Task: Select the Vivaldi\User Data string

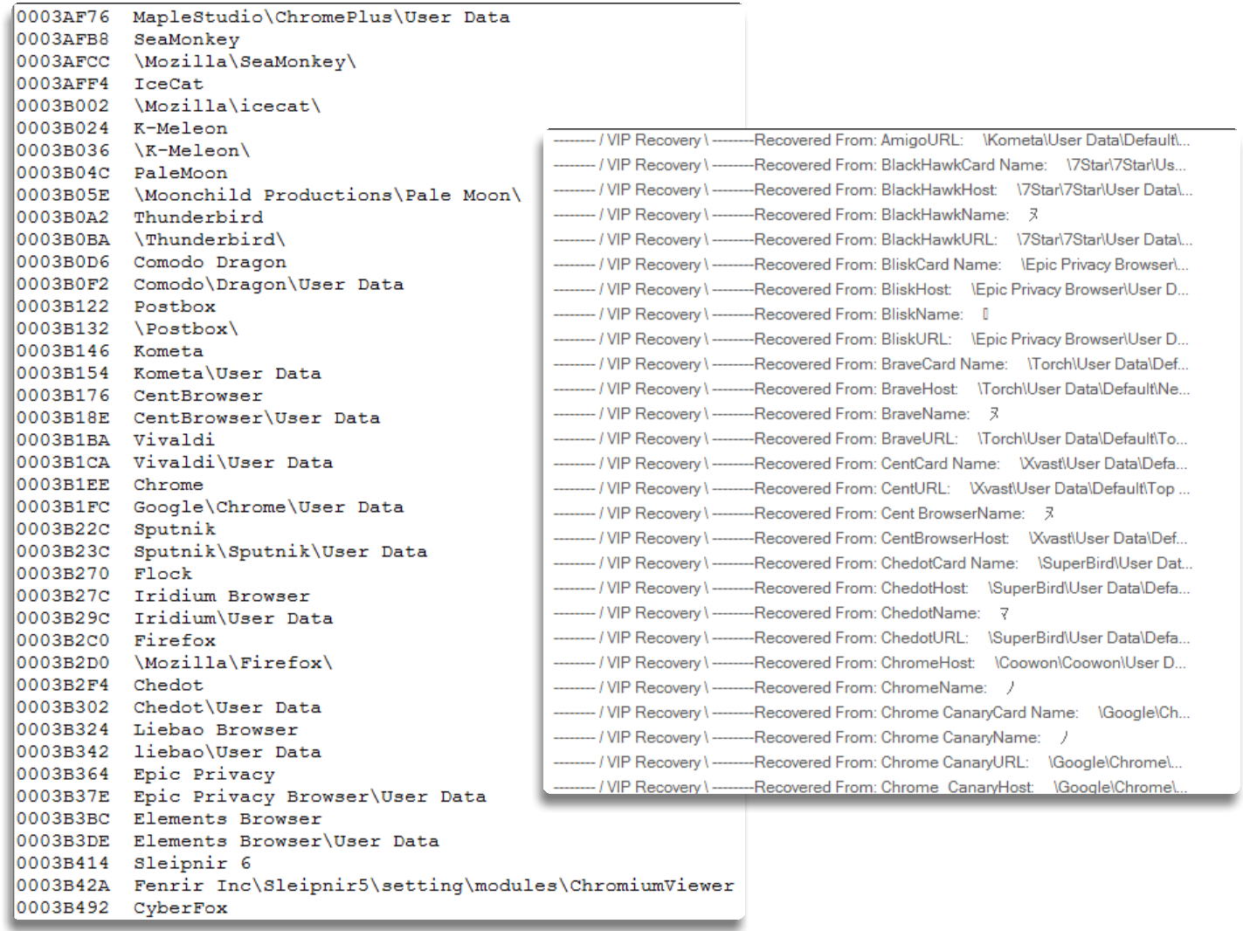Action: pyautogui.click(x=232, y=462)
